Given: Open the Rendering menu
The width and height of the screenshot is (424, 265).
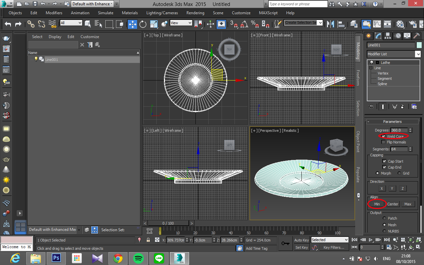Looking at the screenshot, I should pos(195,13).
